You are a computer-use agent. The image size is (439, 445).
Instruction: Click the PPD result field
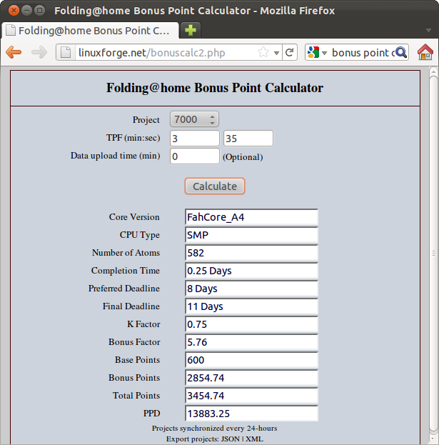251,414
